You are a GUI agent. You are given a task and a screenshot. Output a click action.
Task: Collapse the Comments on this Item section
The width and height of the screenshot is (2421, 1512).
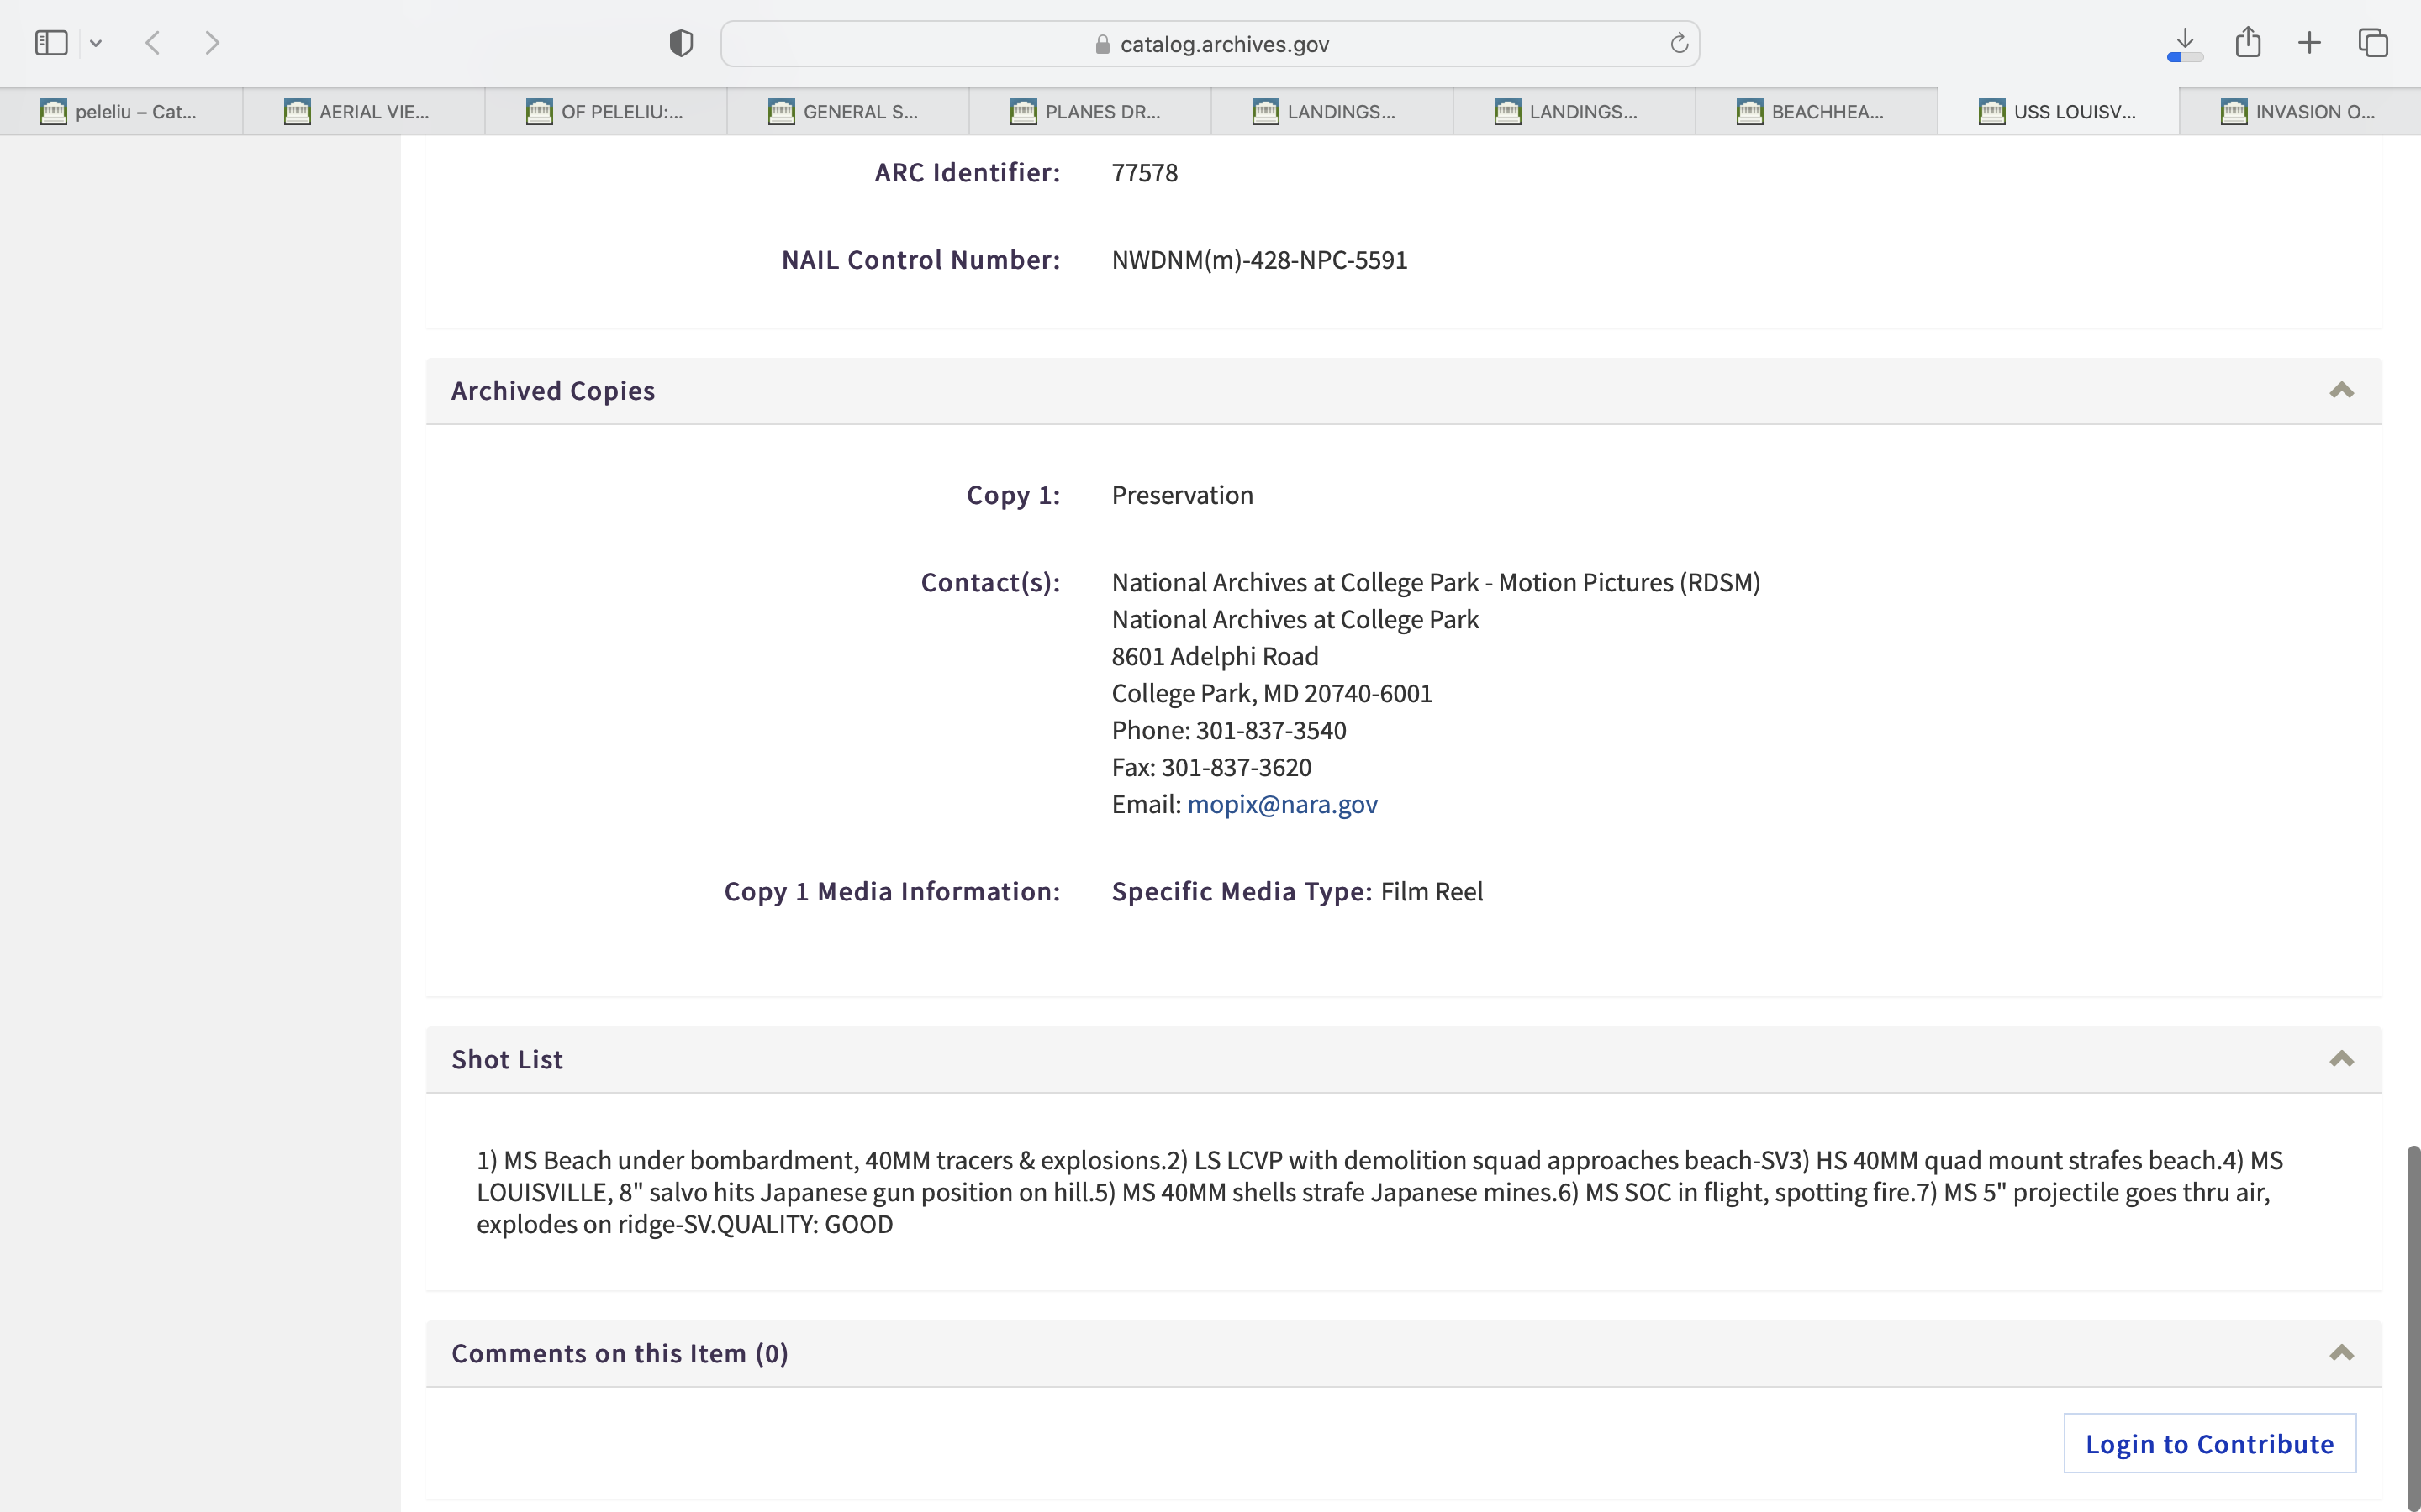tap(2341, 1353)
